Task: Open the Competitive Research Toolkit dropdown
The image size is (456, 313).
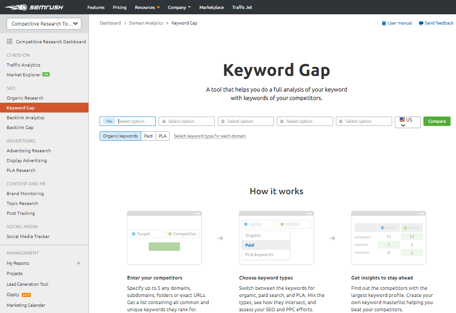Action: pos(44,24)
